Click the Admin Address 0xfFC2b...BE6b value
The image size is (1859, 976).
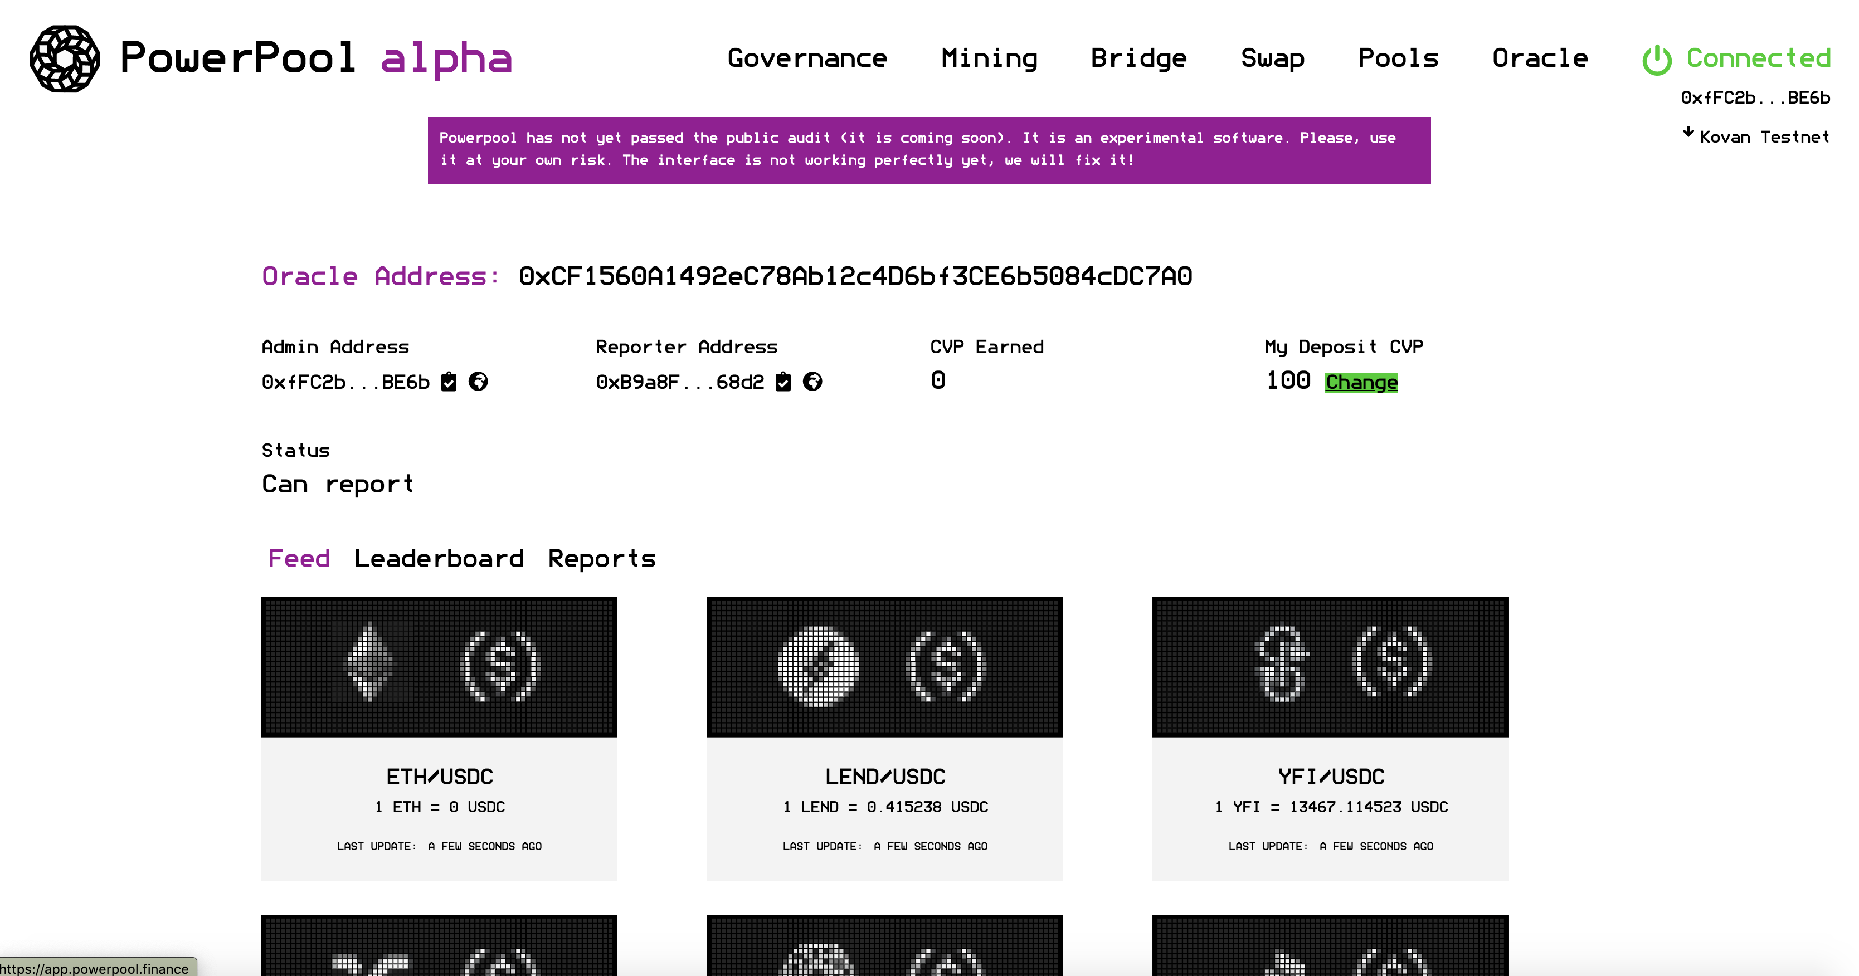pyautogui.click(x=345, y=382)
